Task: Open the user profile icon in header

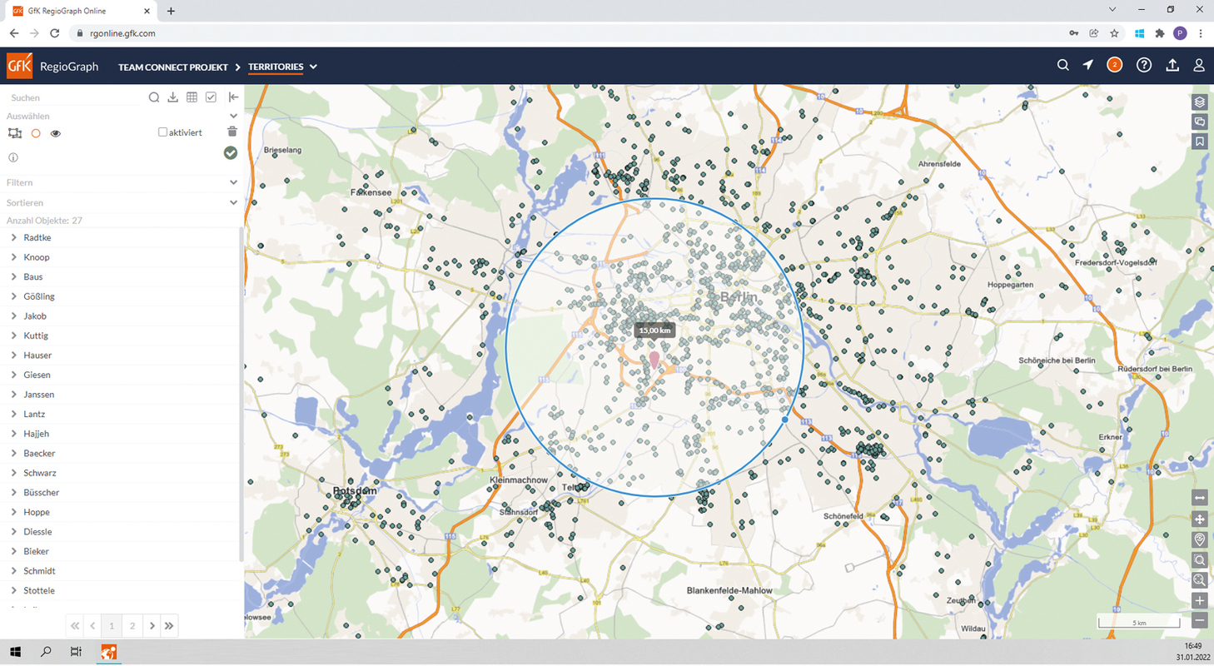Action: (x=1199, y=65)
